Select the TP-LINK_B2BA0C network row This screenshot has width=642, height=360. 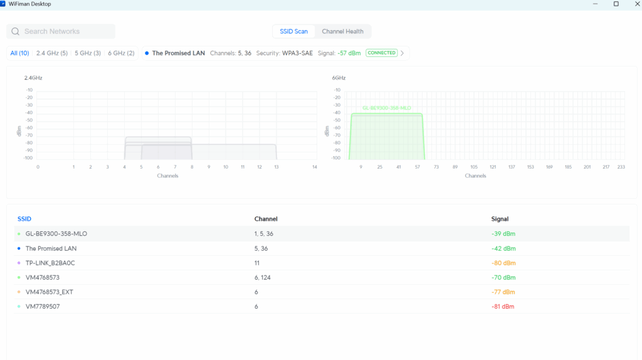(x=322, y=263)
